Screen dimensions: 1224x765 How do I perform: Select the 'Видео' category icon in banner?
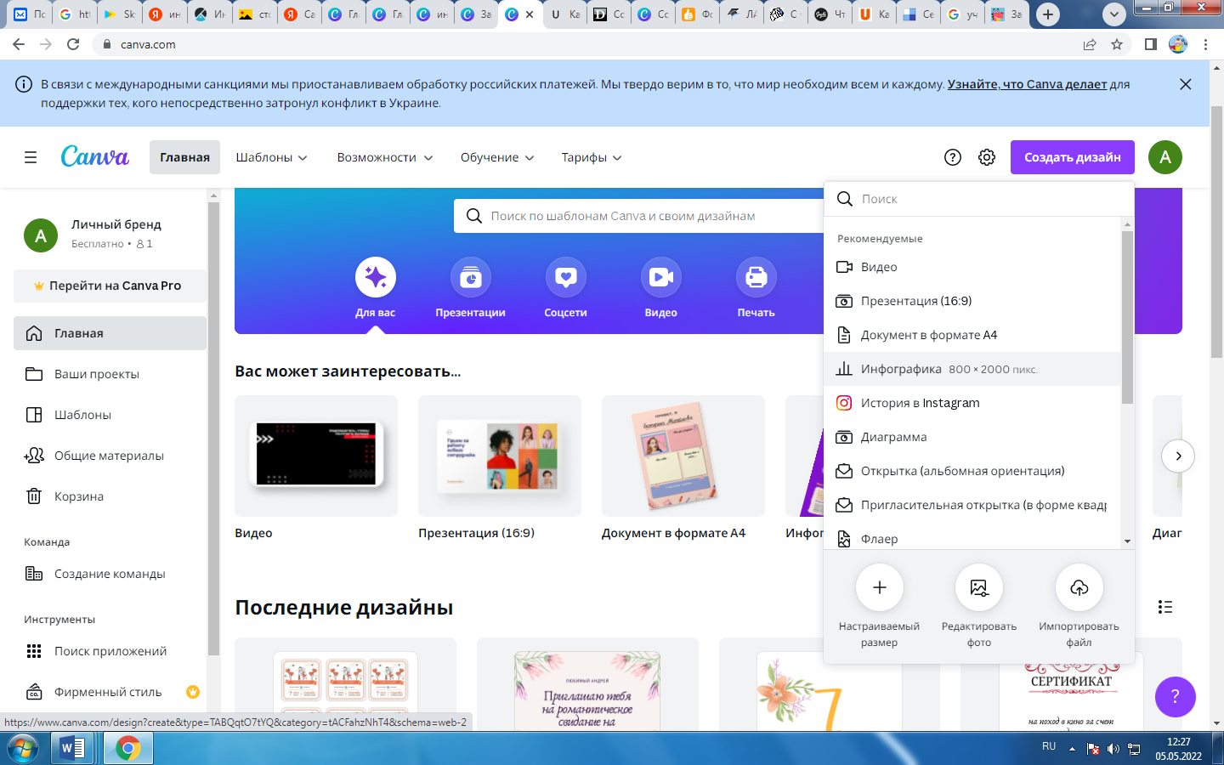[x=661, y=277]
